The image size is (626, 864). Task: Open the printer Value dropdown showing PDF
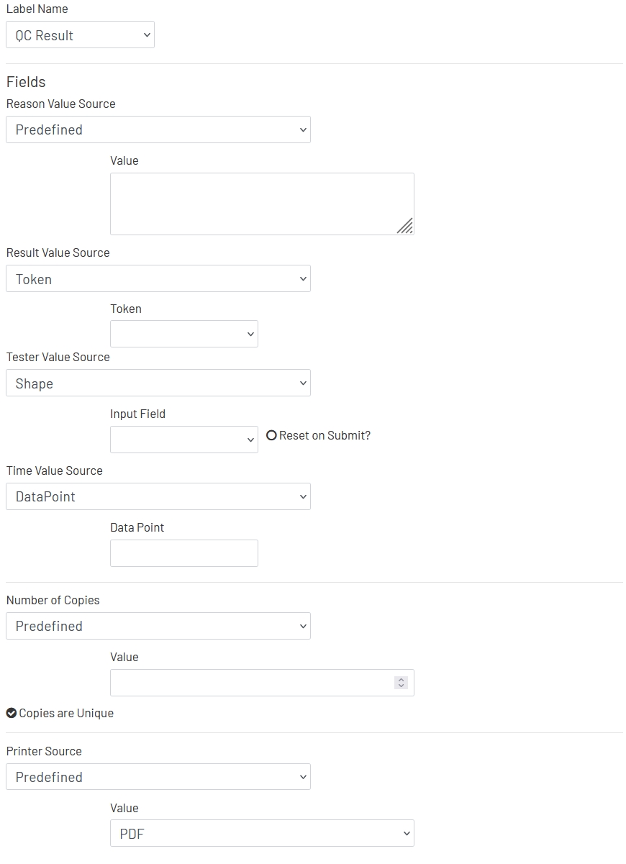262,833
